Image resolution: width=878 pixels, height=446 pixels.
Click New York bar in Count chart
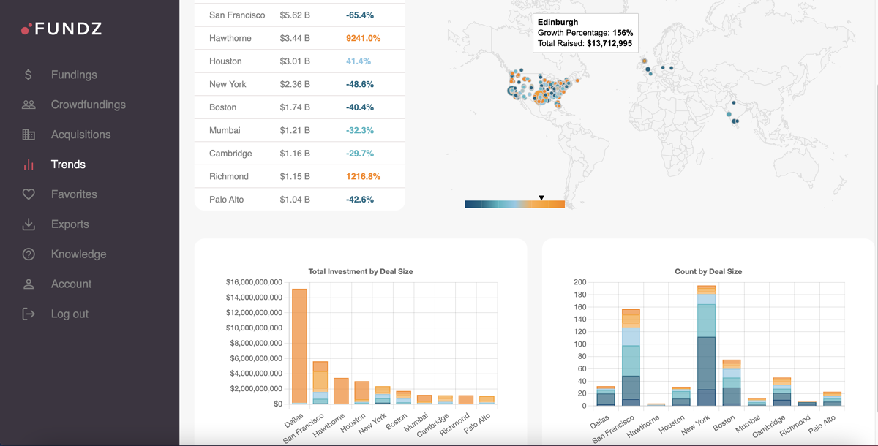tap(707, 346)
